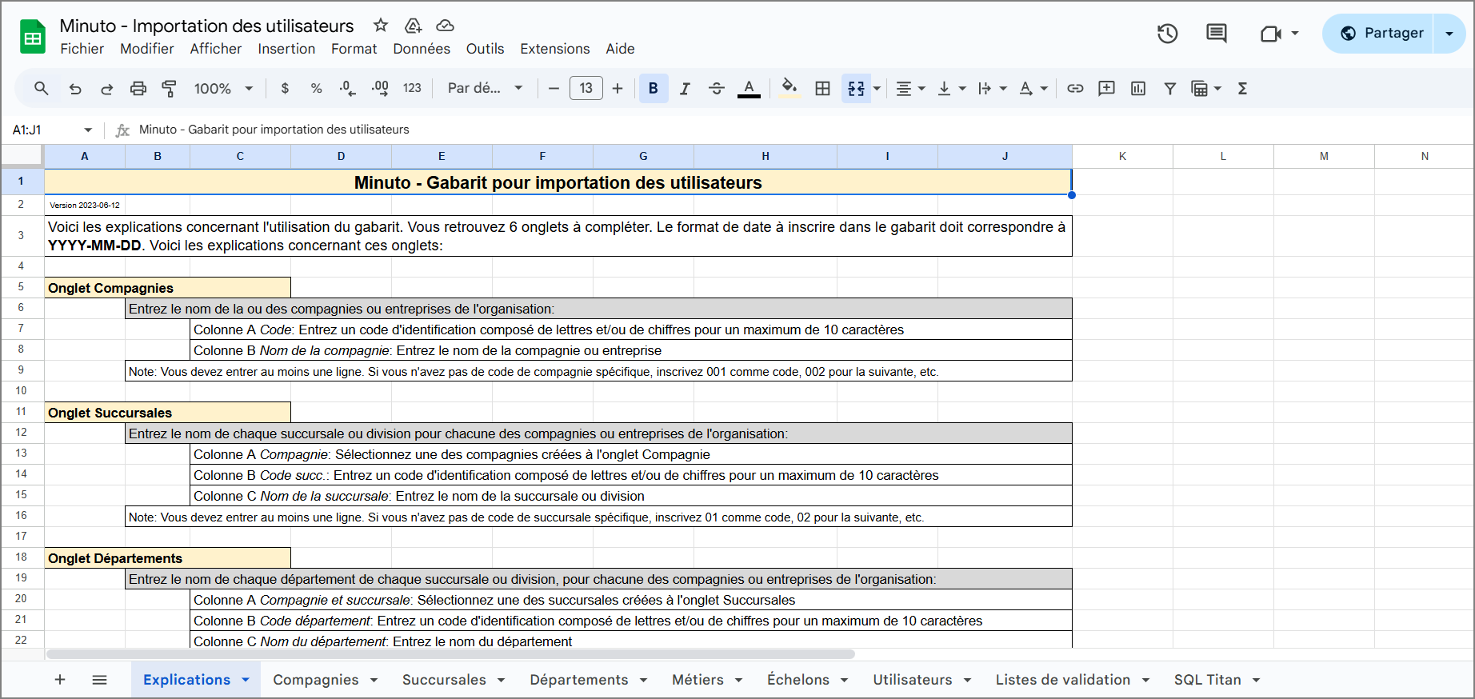Click the Insert chart icon
This screenshot has width=1475, height=699.
point(1138,89)
